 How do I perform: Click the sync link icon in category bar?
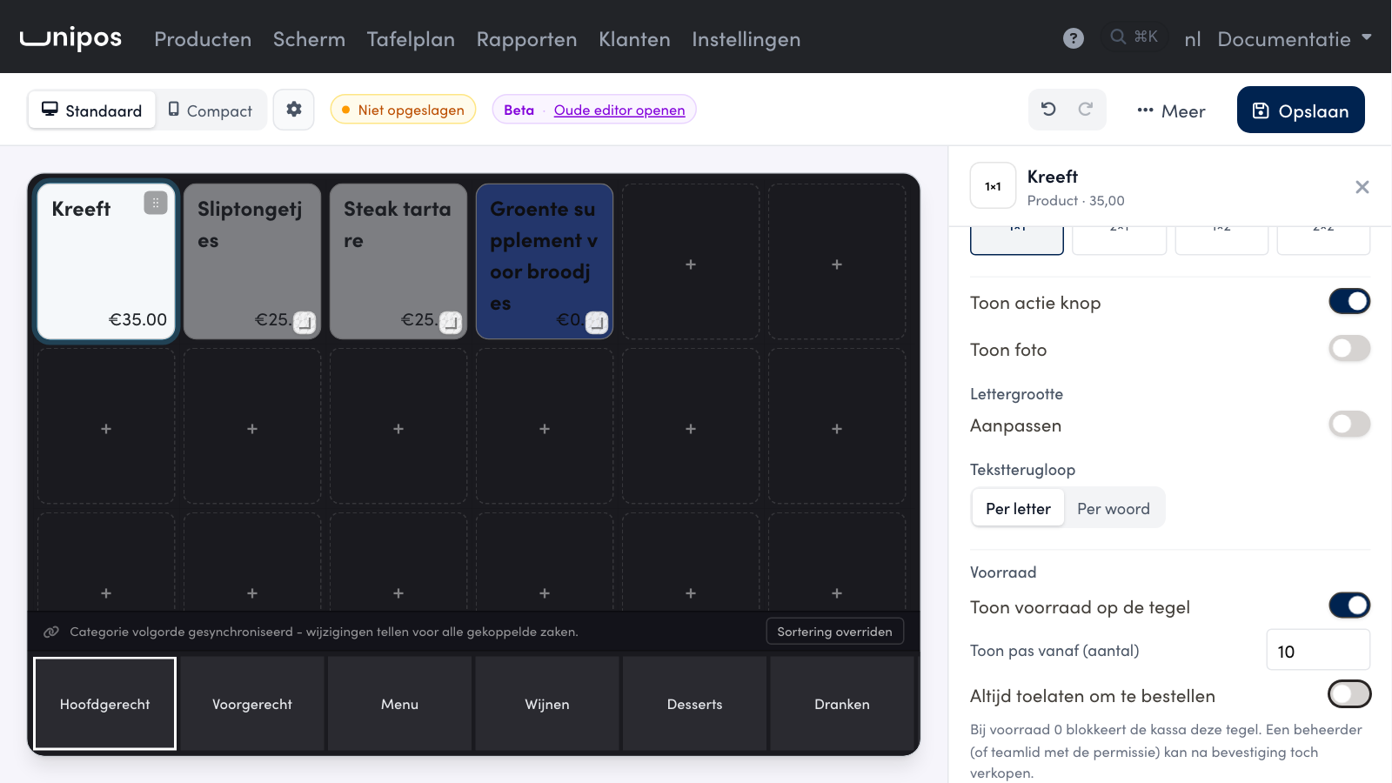[51, 632]
